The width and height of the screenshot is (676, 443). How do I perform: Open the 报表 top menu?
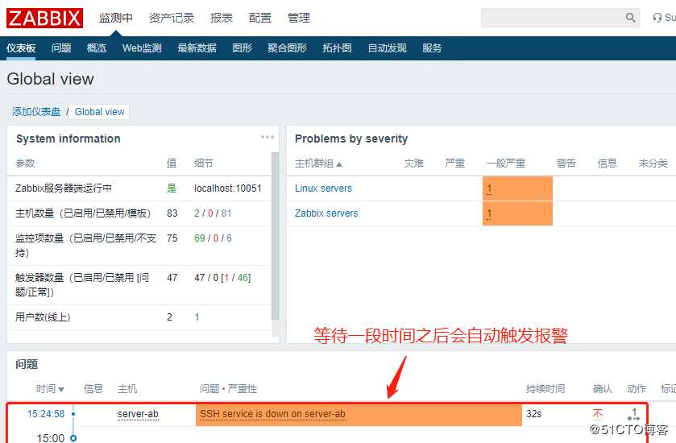[222, 18]
